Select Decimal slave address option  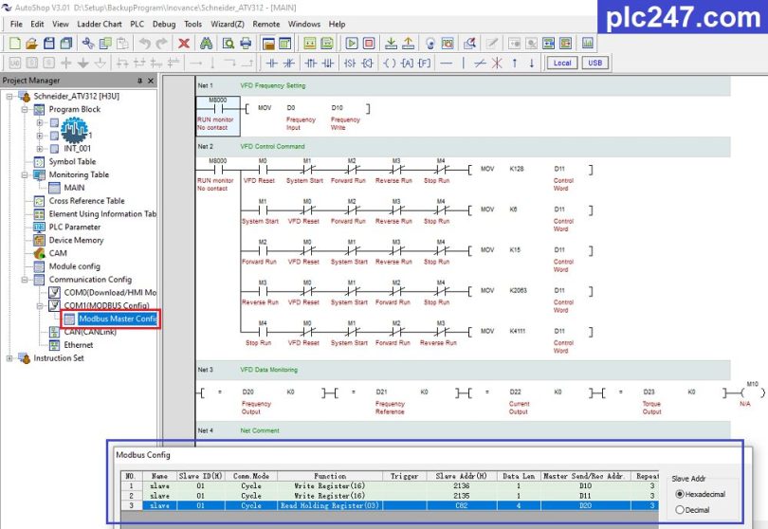pyautogui.click(x=679, y=510)
